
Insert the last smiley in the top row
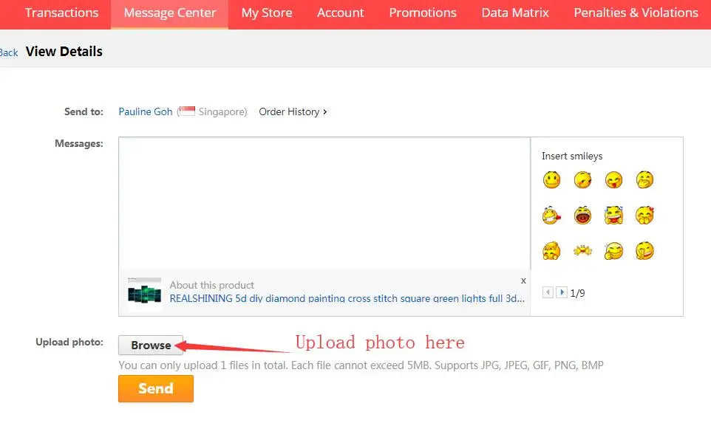644,180
